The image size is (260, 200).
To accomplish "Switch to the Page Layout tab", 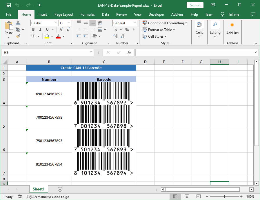I will [64, 14].
